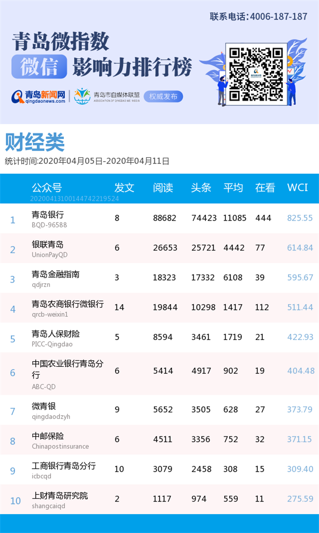
Task: Click the 公众号 column header
Action: tap(47, 188)
